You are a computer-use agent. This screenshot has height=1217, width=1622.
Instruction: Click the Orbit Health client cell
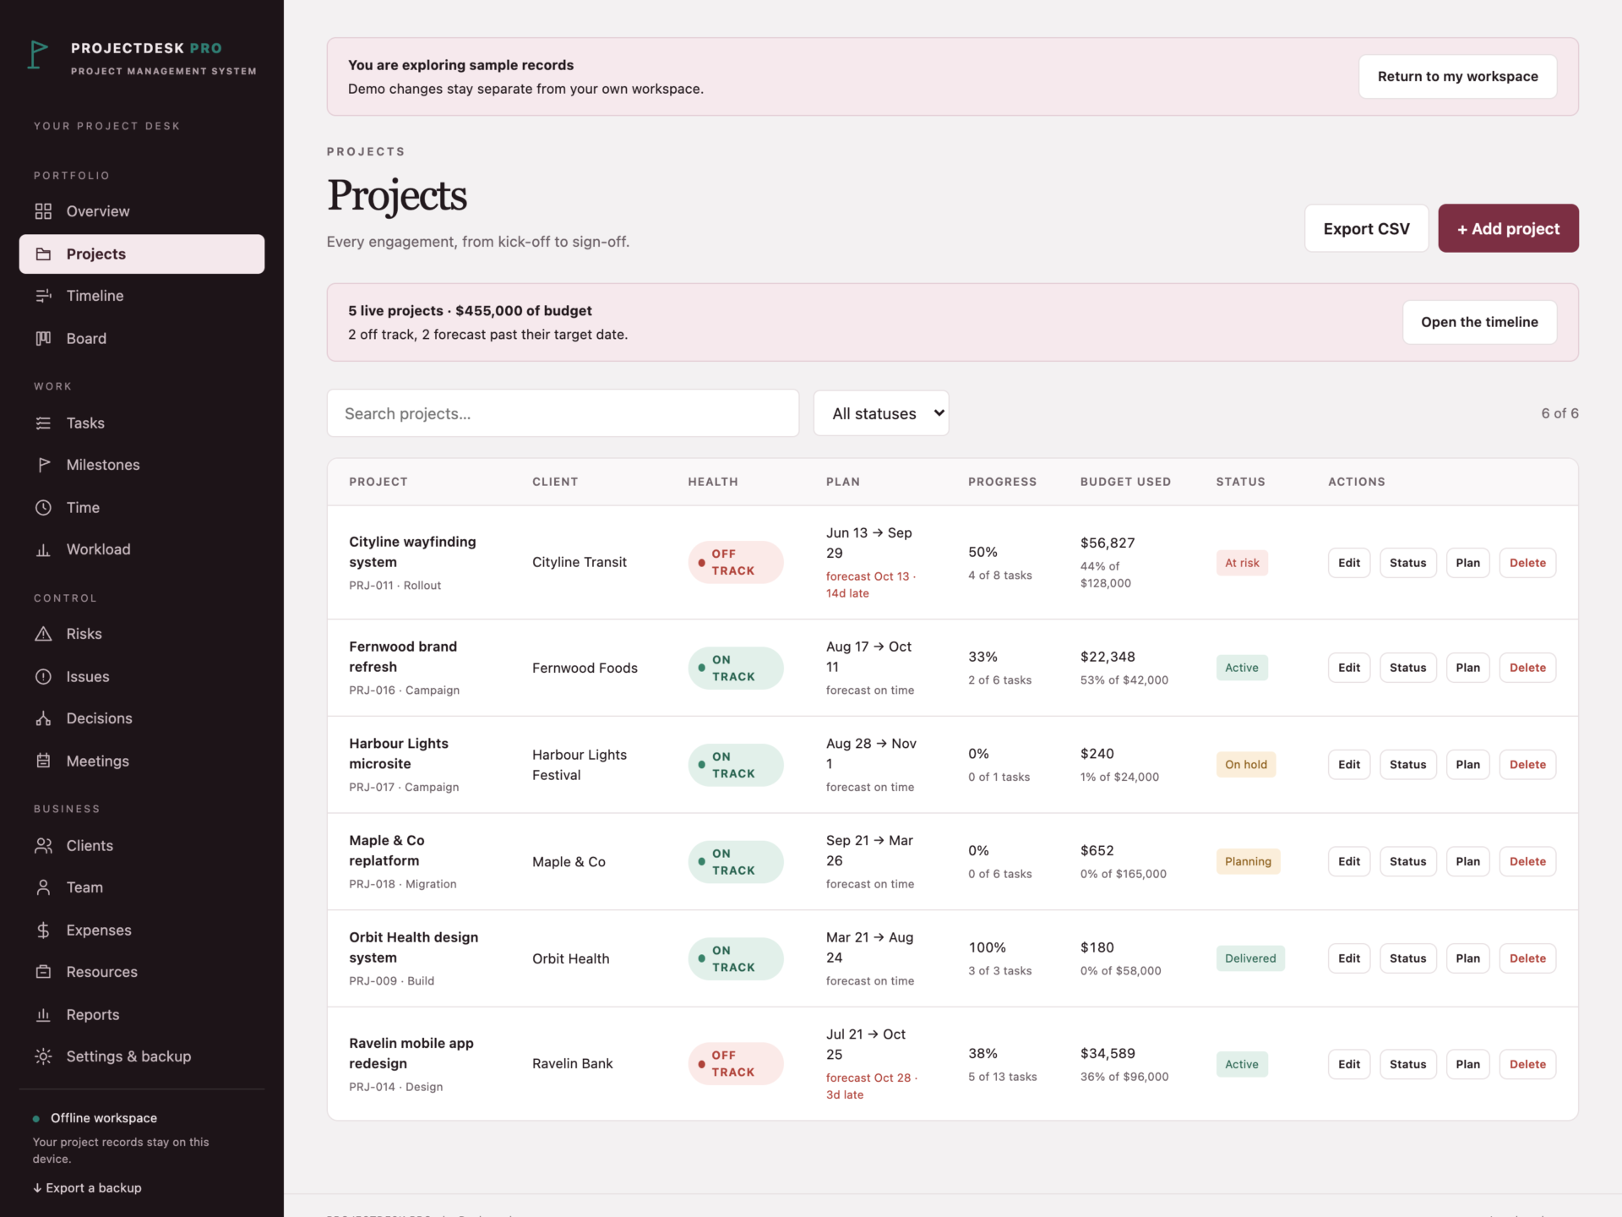570,958
